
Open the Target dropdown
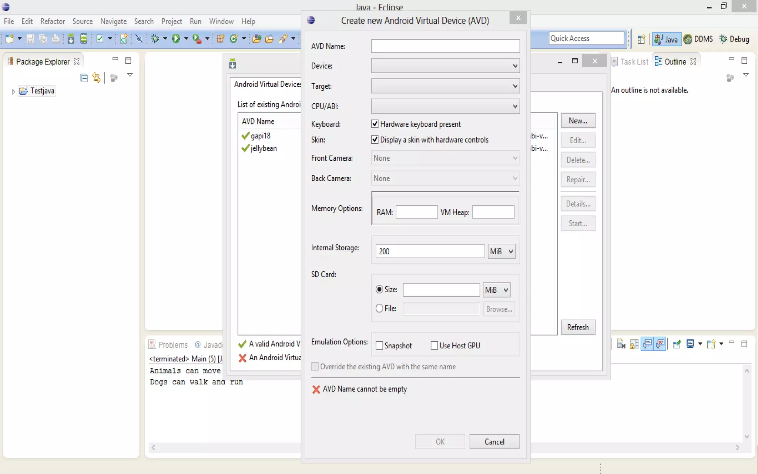pos(445,86)
